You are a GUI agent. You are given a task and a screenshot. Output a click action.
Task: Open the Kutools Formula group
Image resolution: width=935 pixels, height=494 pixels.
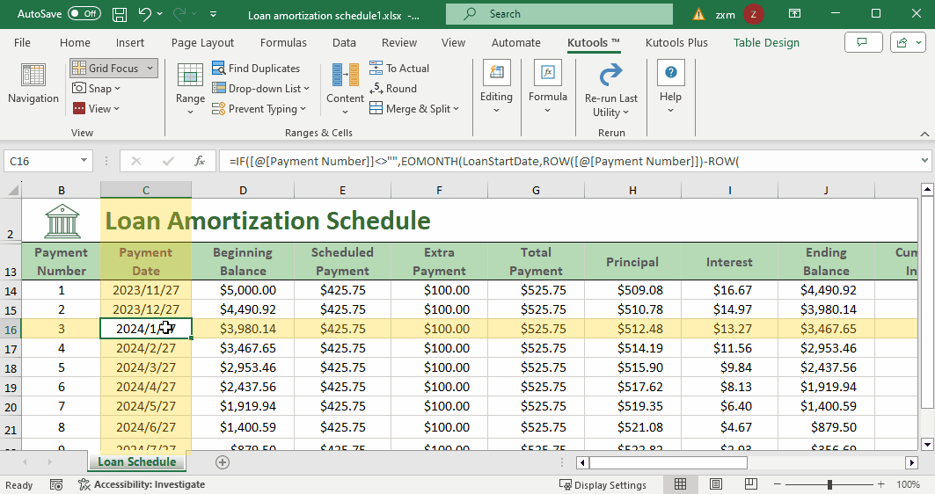click(x=547, y=87)
